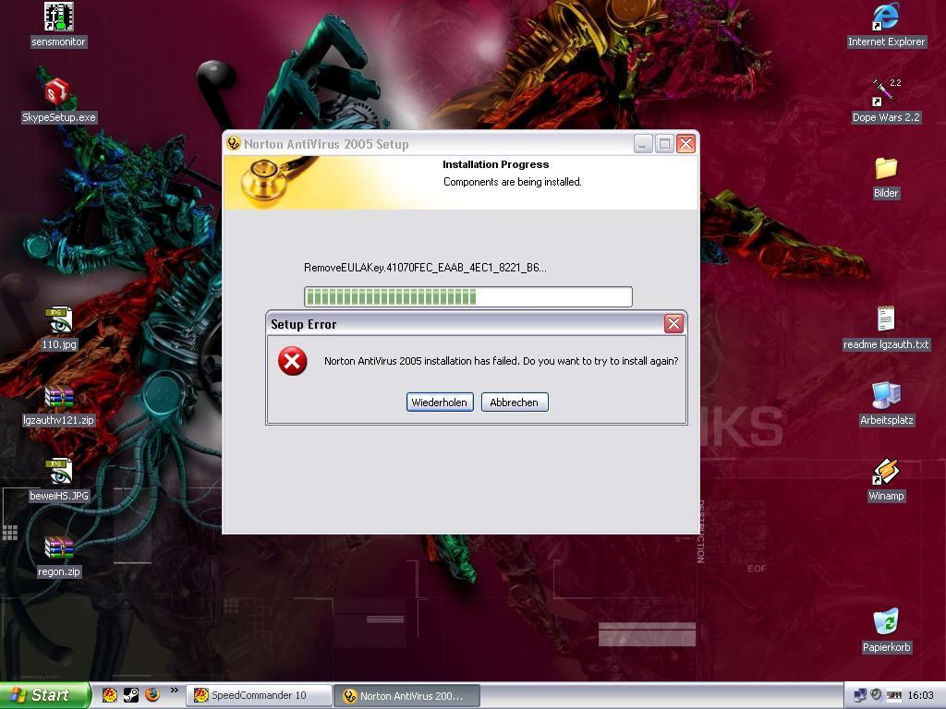Viewport: 946px width, 709px height.
Task: Click the Norton icon in setup title bar
Action: [234, 143]
